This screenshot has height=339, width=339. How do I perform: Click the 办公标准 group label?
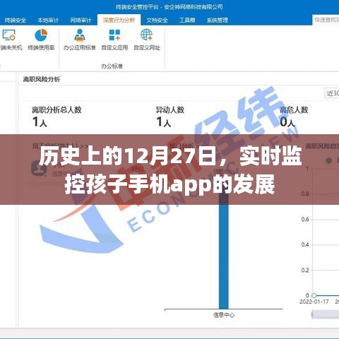pos(112,66)
